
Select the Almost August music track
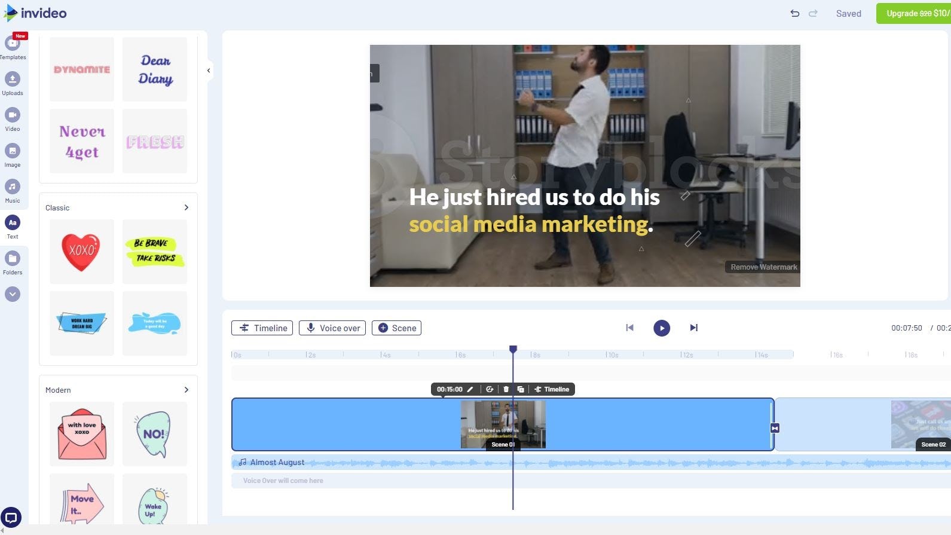coord(591,462)
